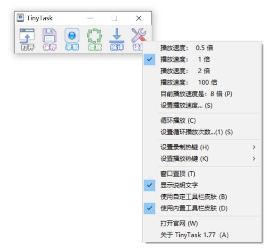Viewport: 276px width, 250px height.
Task: Click the 打开 (Open) toolbar icon
Action: click(x=27, y=40)
